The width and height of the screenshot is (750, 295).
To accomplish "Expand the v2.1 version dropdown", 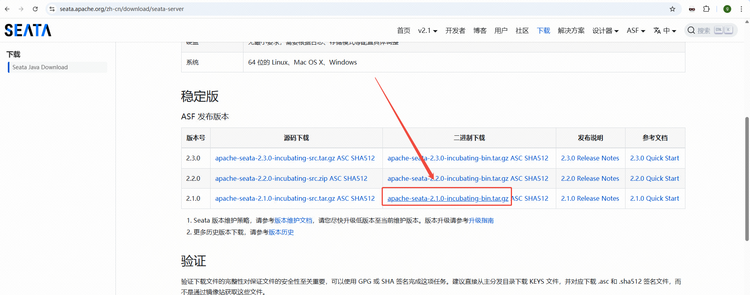I will (x=427, y=31).
